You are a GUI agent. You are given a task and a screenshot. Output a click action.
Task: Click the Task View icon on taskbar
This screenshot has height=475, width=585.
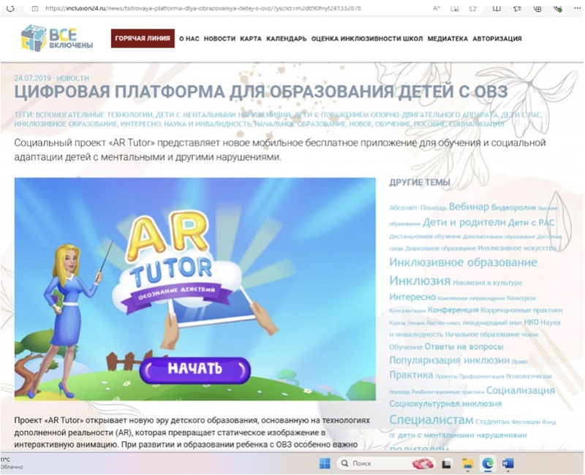click(x=446, y=464)
